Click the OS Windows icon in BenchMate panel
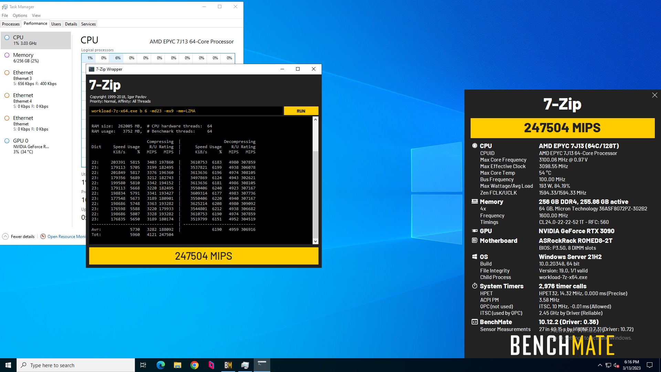This screenshot has height=372, width=661. (475, 257)
